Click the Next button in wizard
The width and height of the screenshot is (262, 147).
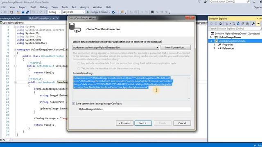pos(143,123)
